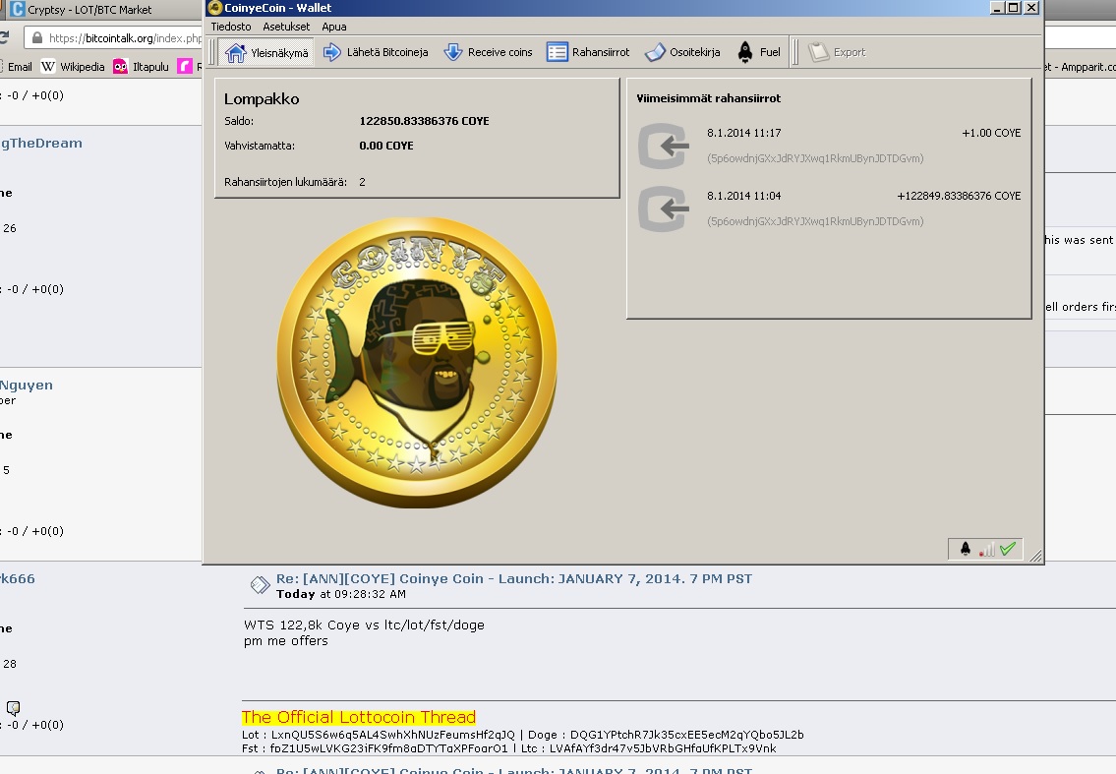
Task: Click the small profile icon under k666's post count
Action: [13, 708]
